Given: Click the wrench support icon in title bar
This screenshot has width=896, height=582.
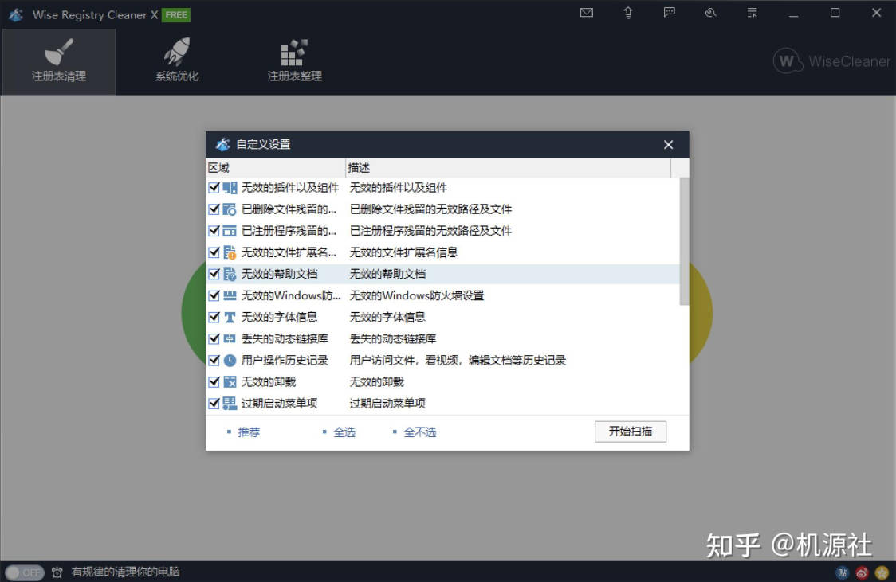Looking at the screenshot, I should tap(711, 13).
